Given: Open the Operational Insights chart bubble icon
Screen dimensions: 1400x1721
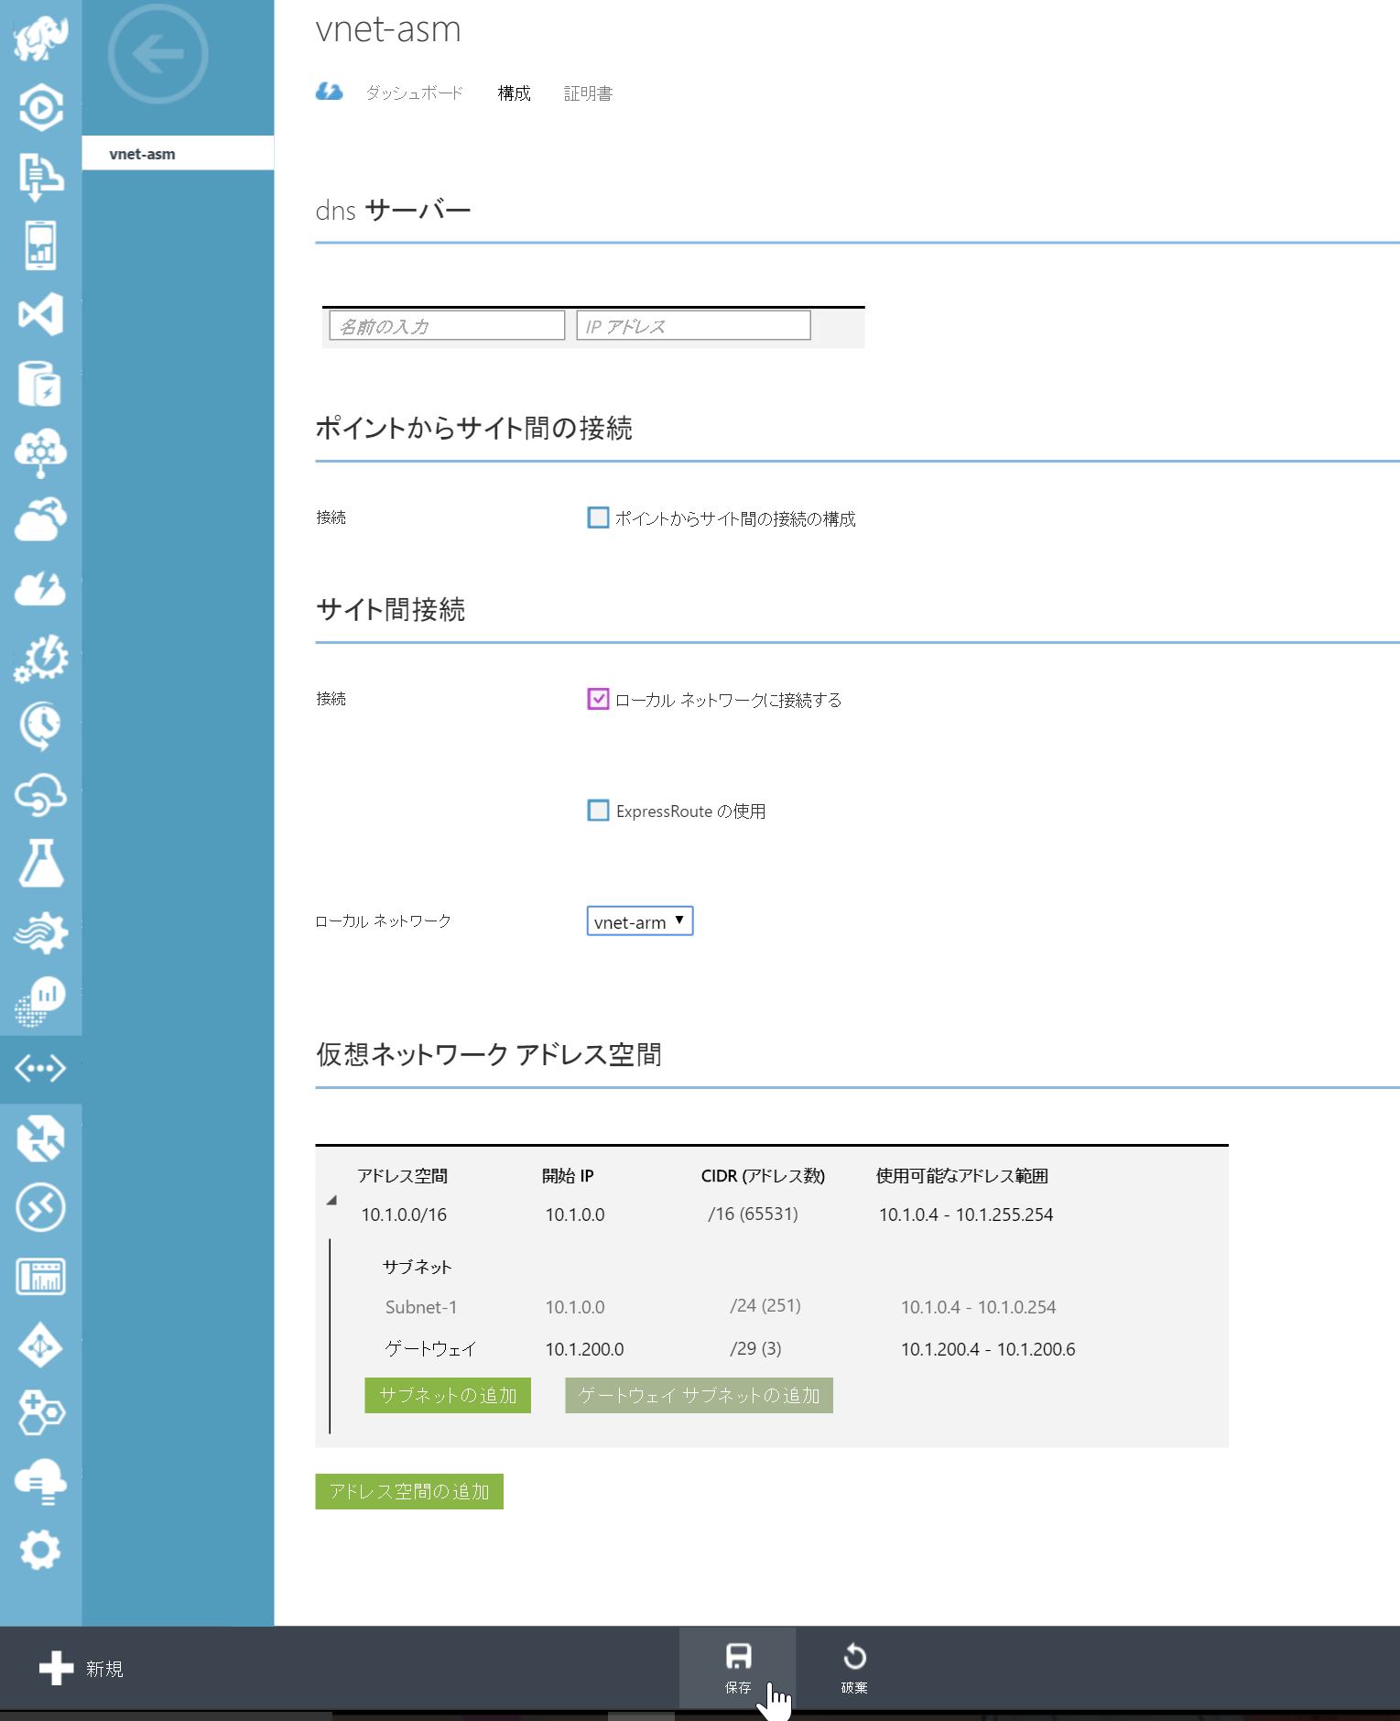Looking at the screenshot, I should [x=40, y=1001].
